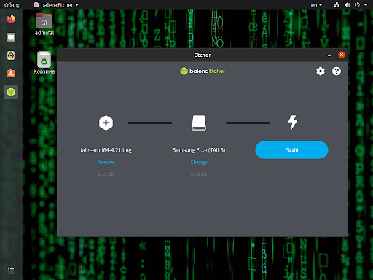The image size is (373, 280).
Task: Click the target drive icon
Action: [x=199, y=122]
